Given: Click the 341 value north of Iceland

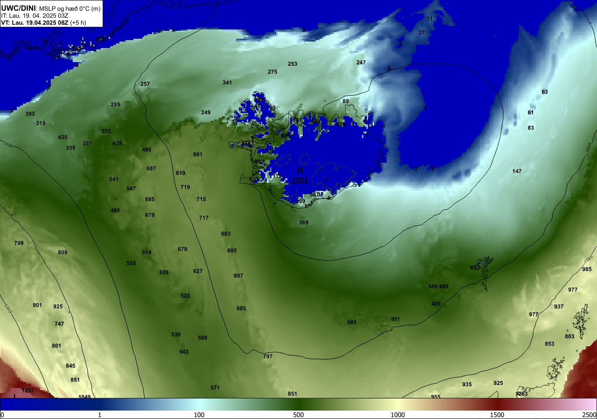Looking at the screenshot, I should pos(227,83).
